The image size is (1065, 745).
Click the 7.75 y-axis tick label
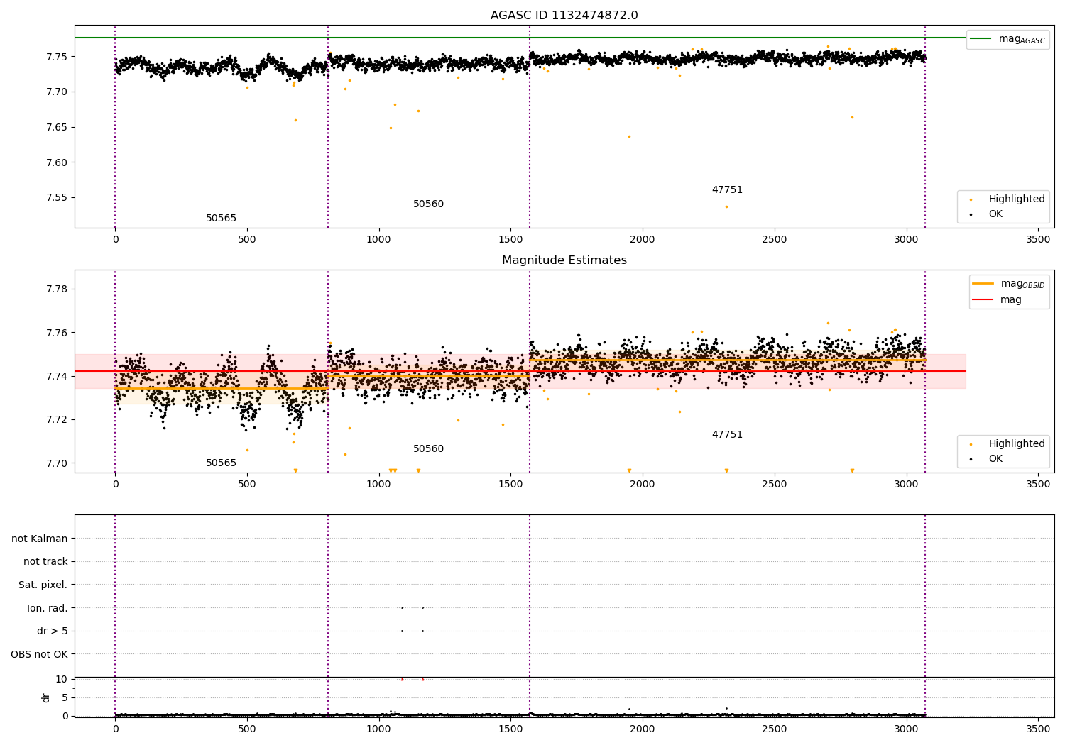57,57
